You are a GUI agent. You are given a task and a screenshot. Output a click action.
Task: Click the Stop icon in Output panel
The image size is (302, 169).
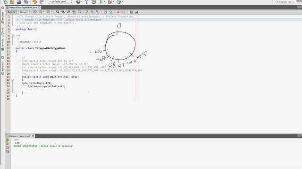(8, 147)
